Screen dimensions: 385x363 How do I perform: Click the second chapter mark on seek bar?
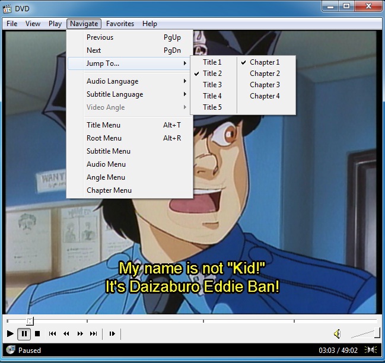(87, 321)
